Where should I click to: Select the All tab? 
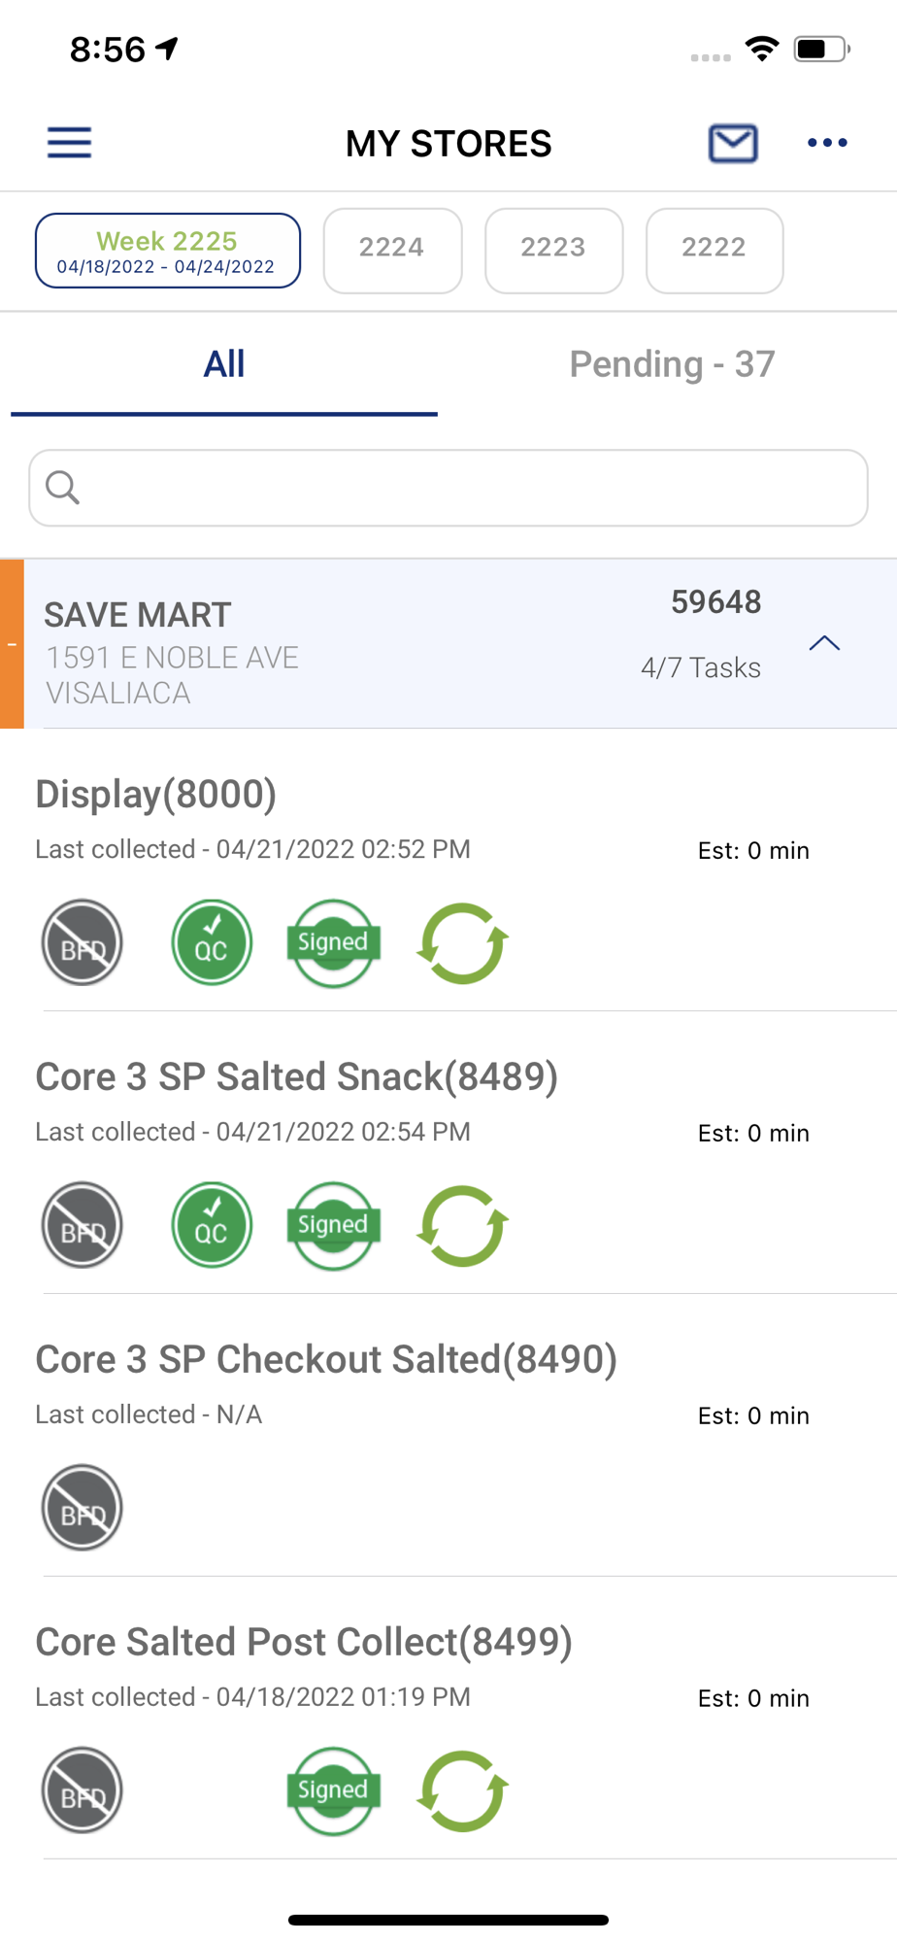224,364
